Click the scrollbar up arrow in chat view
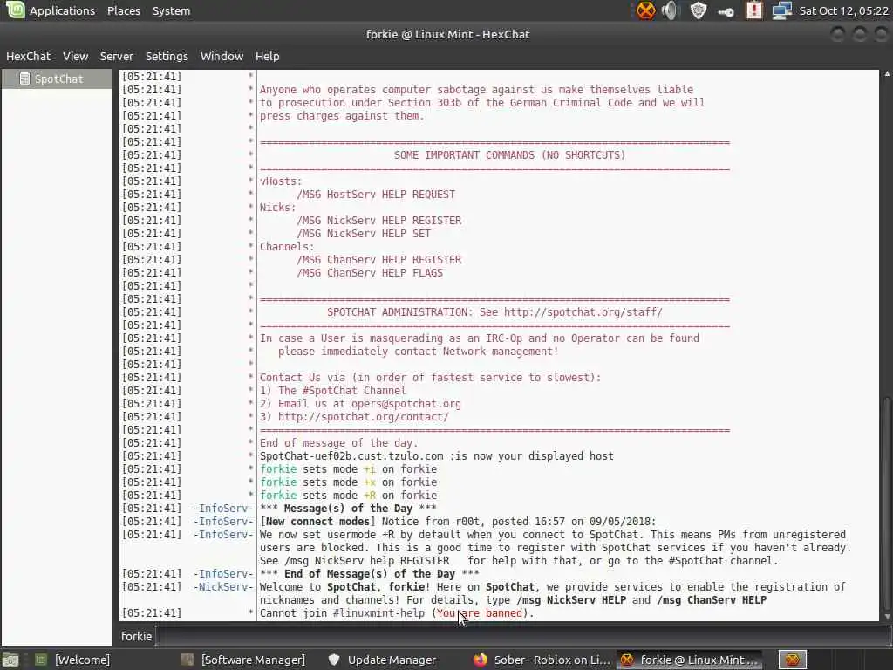The image size is (893, 670). point(887,74)
